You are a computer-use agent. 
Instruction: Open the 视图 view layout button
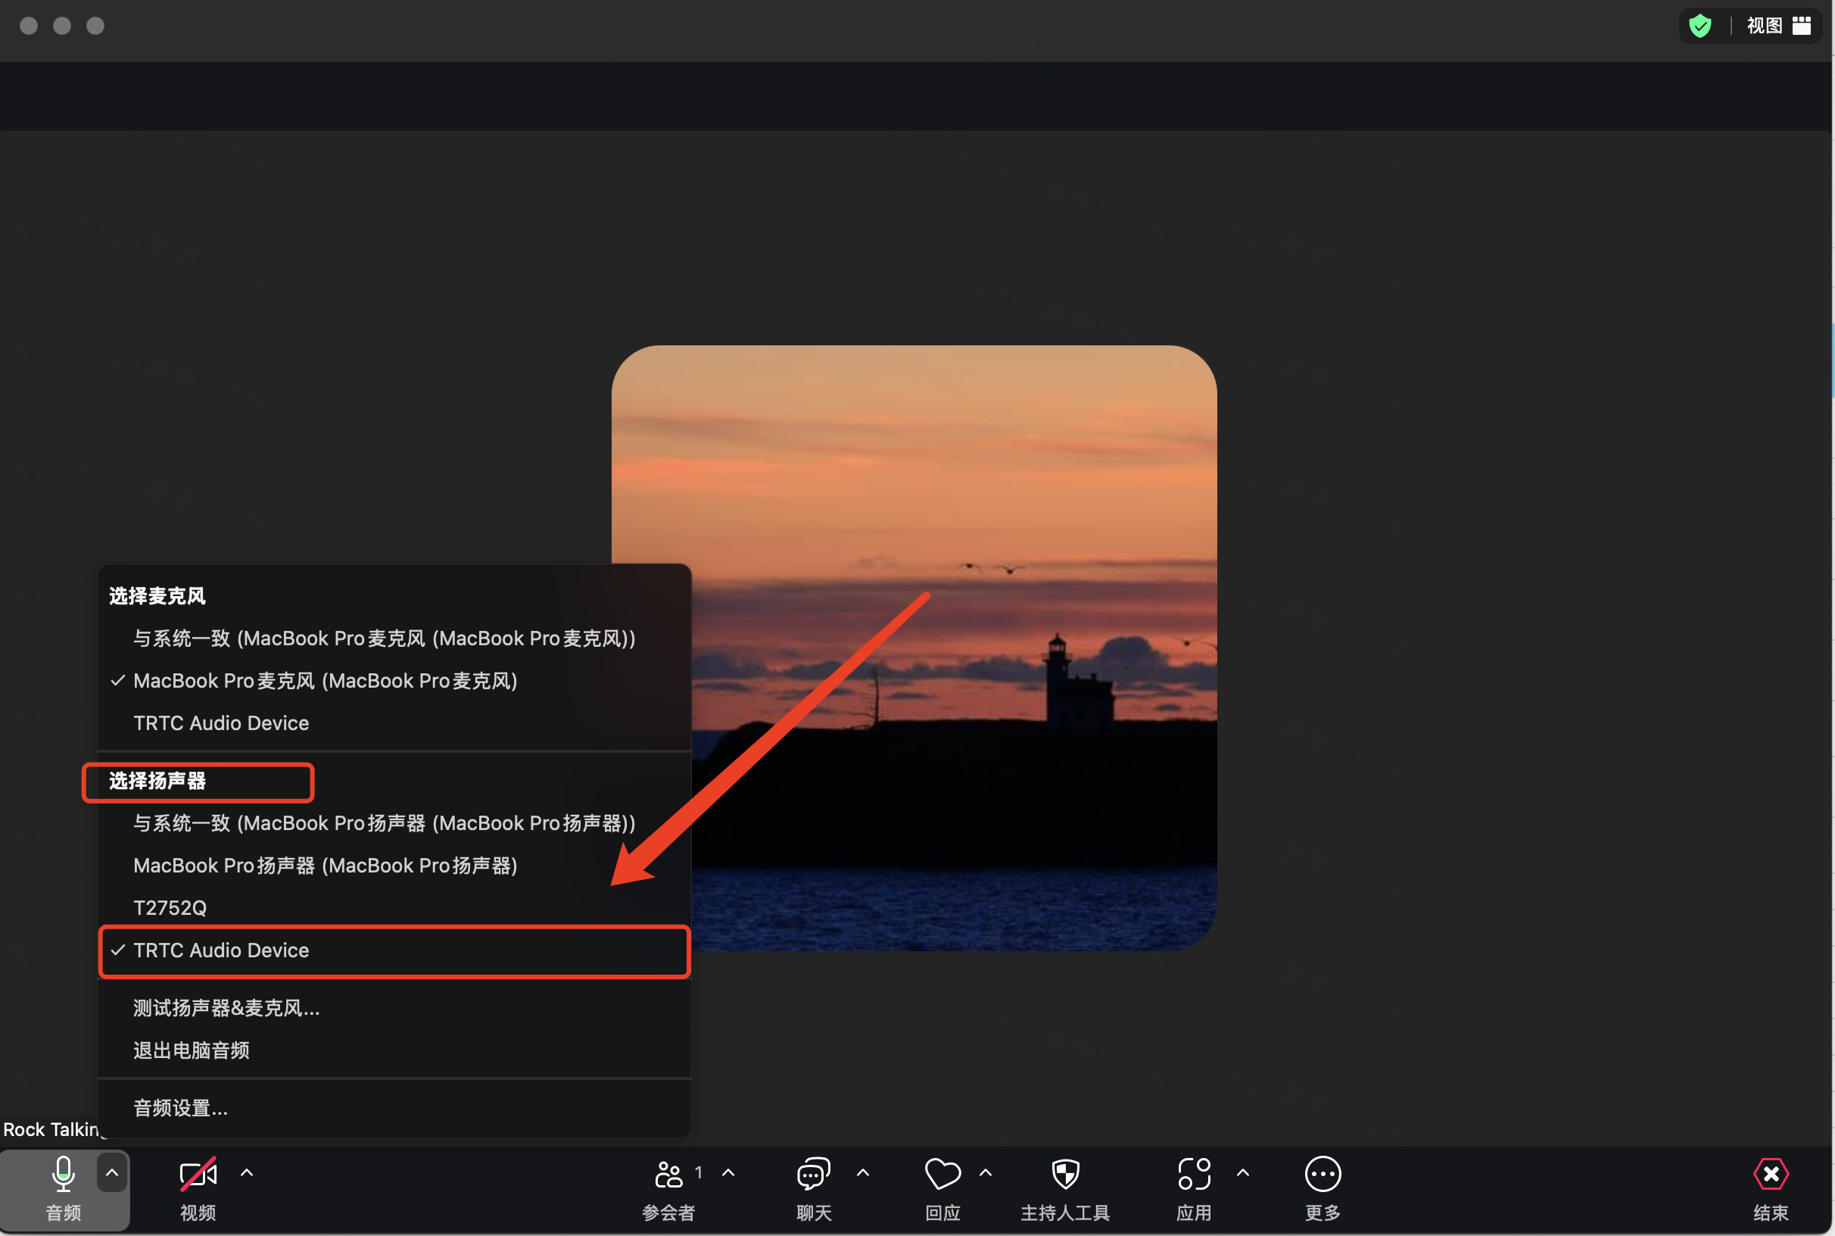(x=1778, y=26)
